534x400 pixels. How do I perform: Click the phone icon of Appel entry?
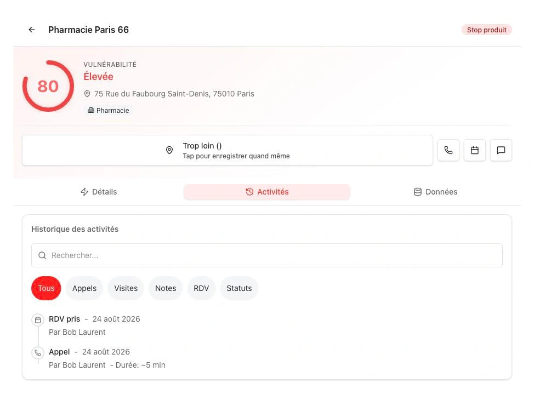tap(38, 353)
